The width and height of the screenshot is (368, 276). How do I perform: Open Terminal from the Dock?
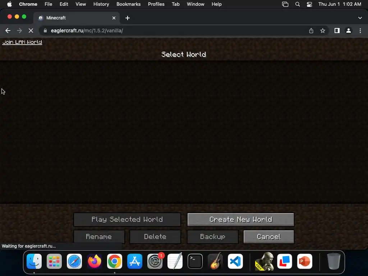tap(195, 261)
